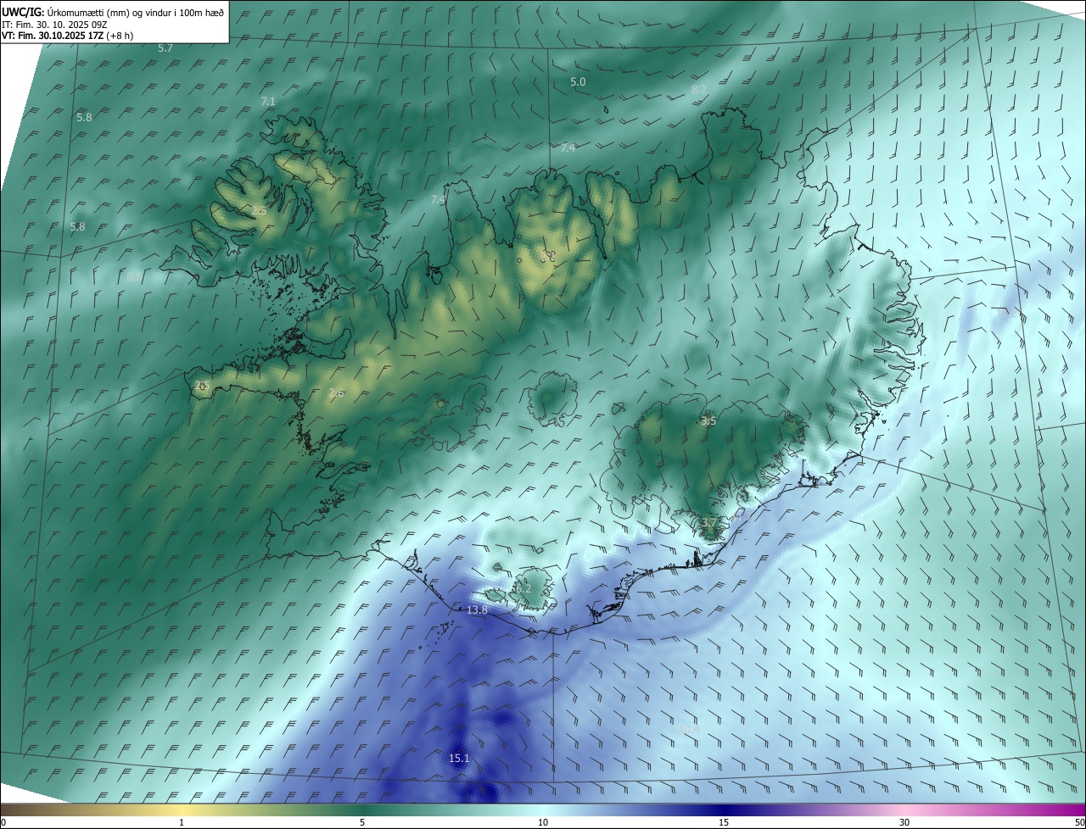Image resolution: width=1086 pixels, height=829 pixels.
Task: Click the 6.2 value label on the map
Action: [523, 588]
